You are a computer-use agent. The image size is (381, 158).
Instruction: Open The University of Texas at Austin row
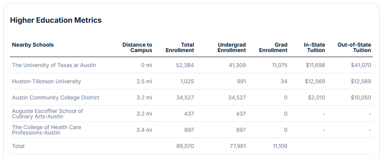click(54, 65)
